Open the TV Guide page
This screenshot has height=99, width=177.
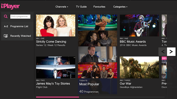(81, 7)
